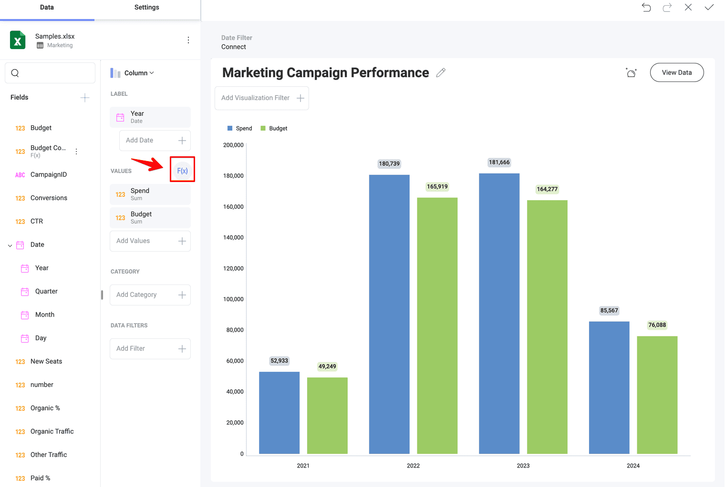Click the Add Values button
The image size is (725, 487).
click(x=150, y=241)
